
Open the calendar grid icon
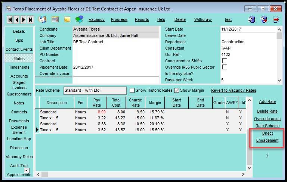pyautogui.click(x=55, y=19)
